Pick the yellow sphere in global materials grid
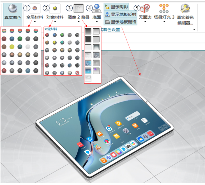The height and width of the screenshot is (185, 205). pos(12,47)
